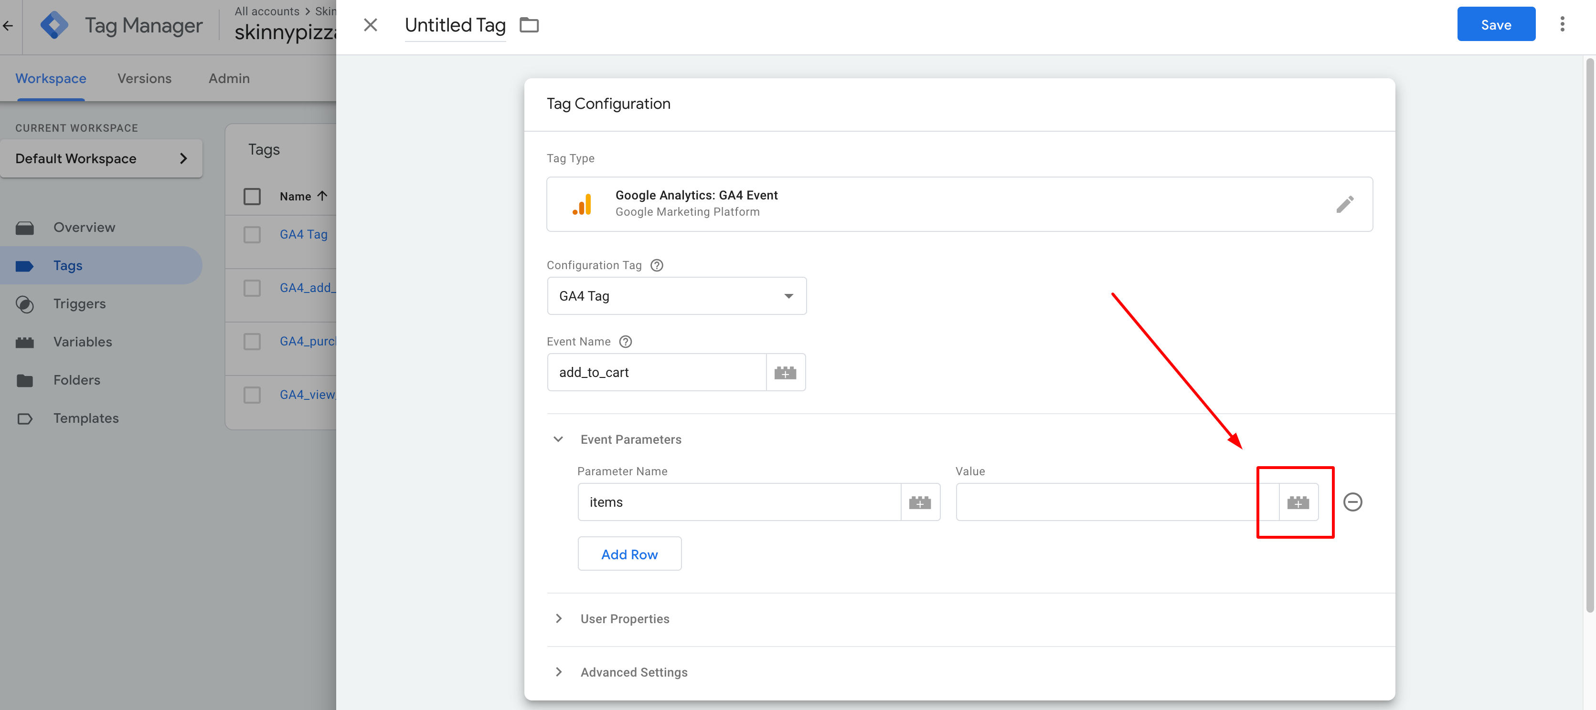Click the Parameter Name input with items

[x=739, y=502]
